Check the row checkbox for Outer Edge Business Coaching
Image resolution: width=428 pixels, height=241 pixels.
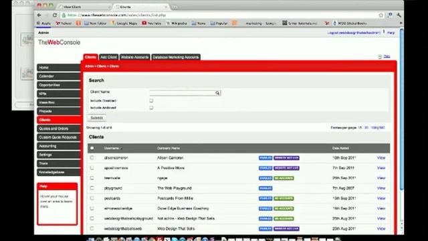(92, 208)
